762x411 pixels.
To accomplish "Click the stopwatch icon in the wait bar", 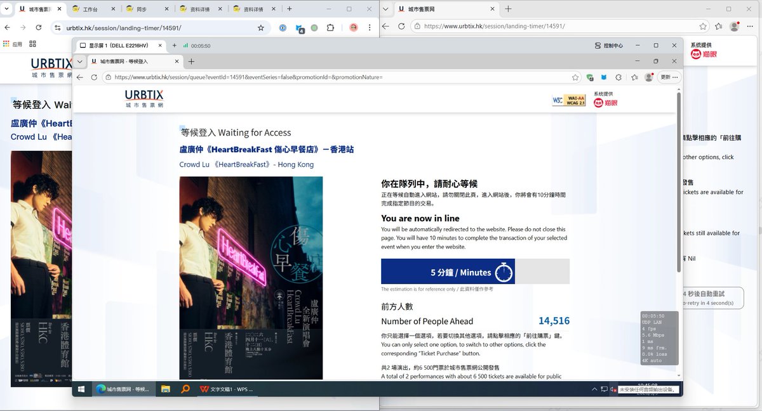I will click(504, 272).
